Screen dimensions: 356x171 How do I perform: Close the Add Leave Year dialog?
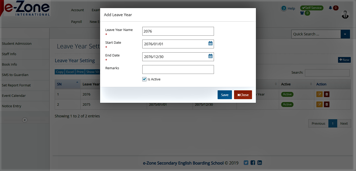pos(243,95)
